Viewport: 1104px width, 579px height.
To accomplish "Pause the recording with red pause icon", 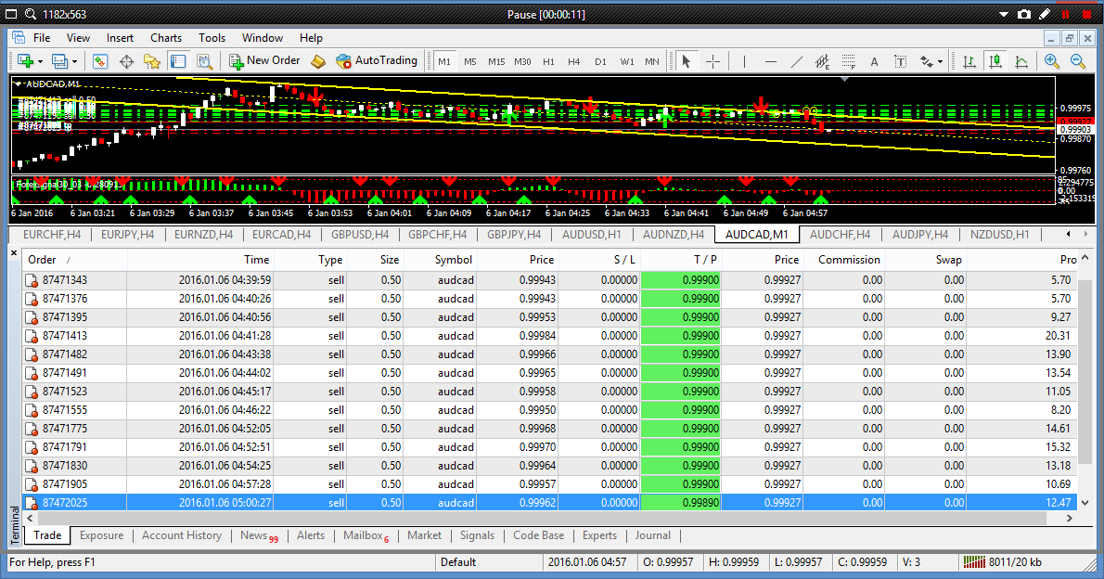I will pyautogui.click(x=1065, y=14).
